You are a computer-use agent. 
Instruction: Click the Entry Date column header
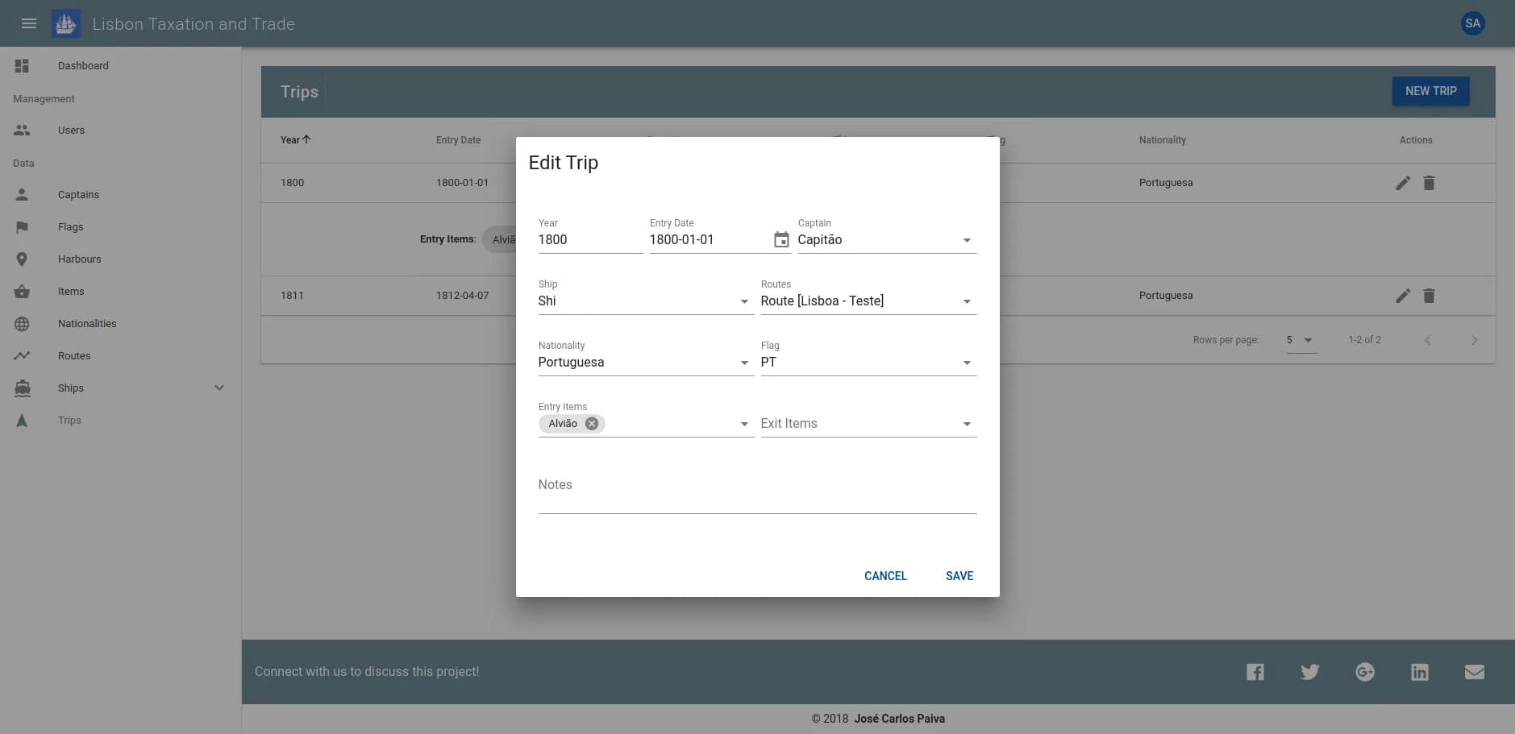tap(458, 140)
